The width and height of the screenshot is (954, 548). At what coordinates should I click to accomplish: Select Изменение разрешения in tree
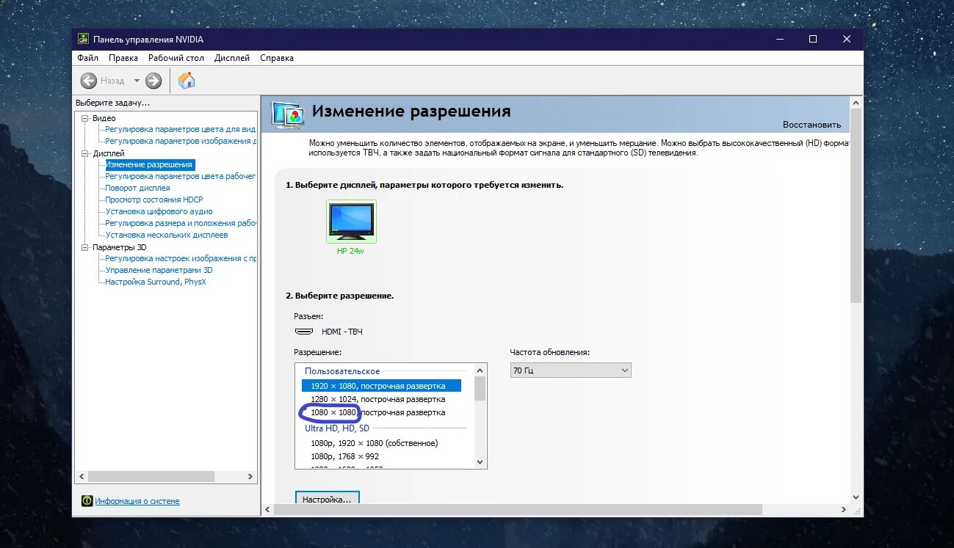point(150,164)
